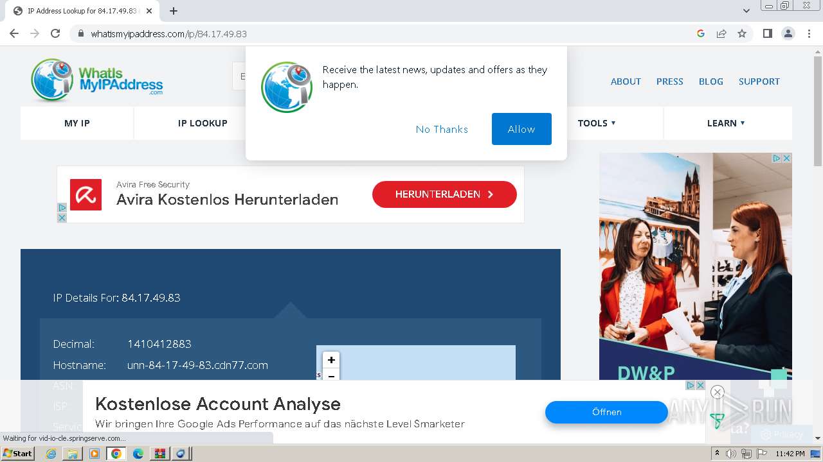Click the HERUNTERLADEN button in Avira ad
The image size is (823, 462).
point(444,194)
